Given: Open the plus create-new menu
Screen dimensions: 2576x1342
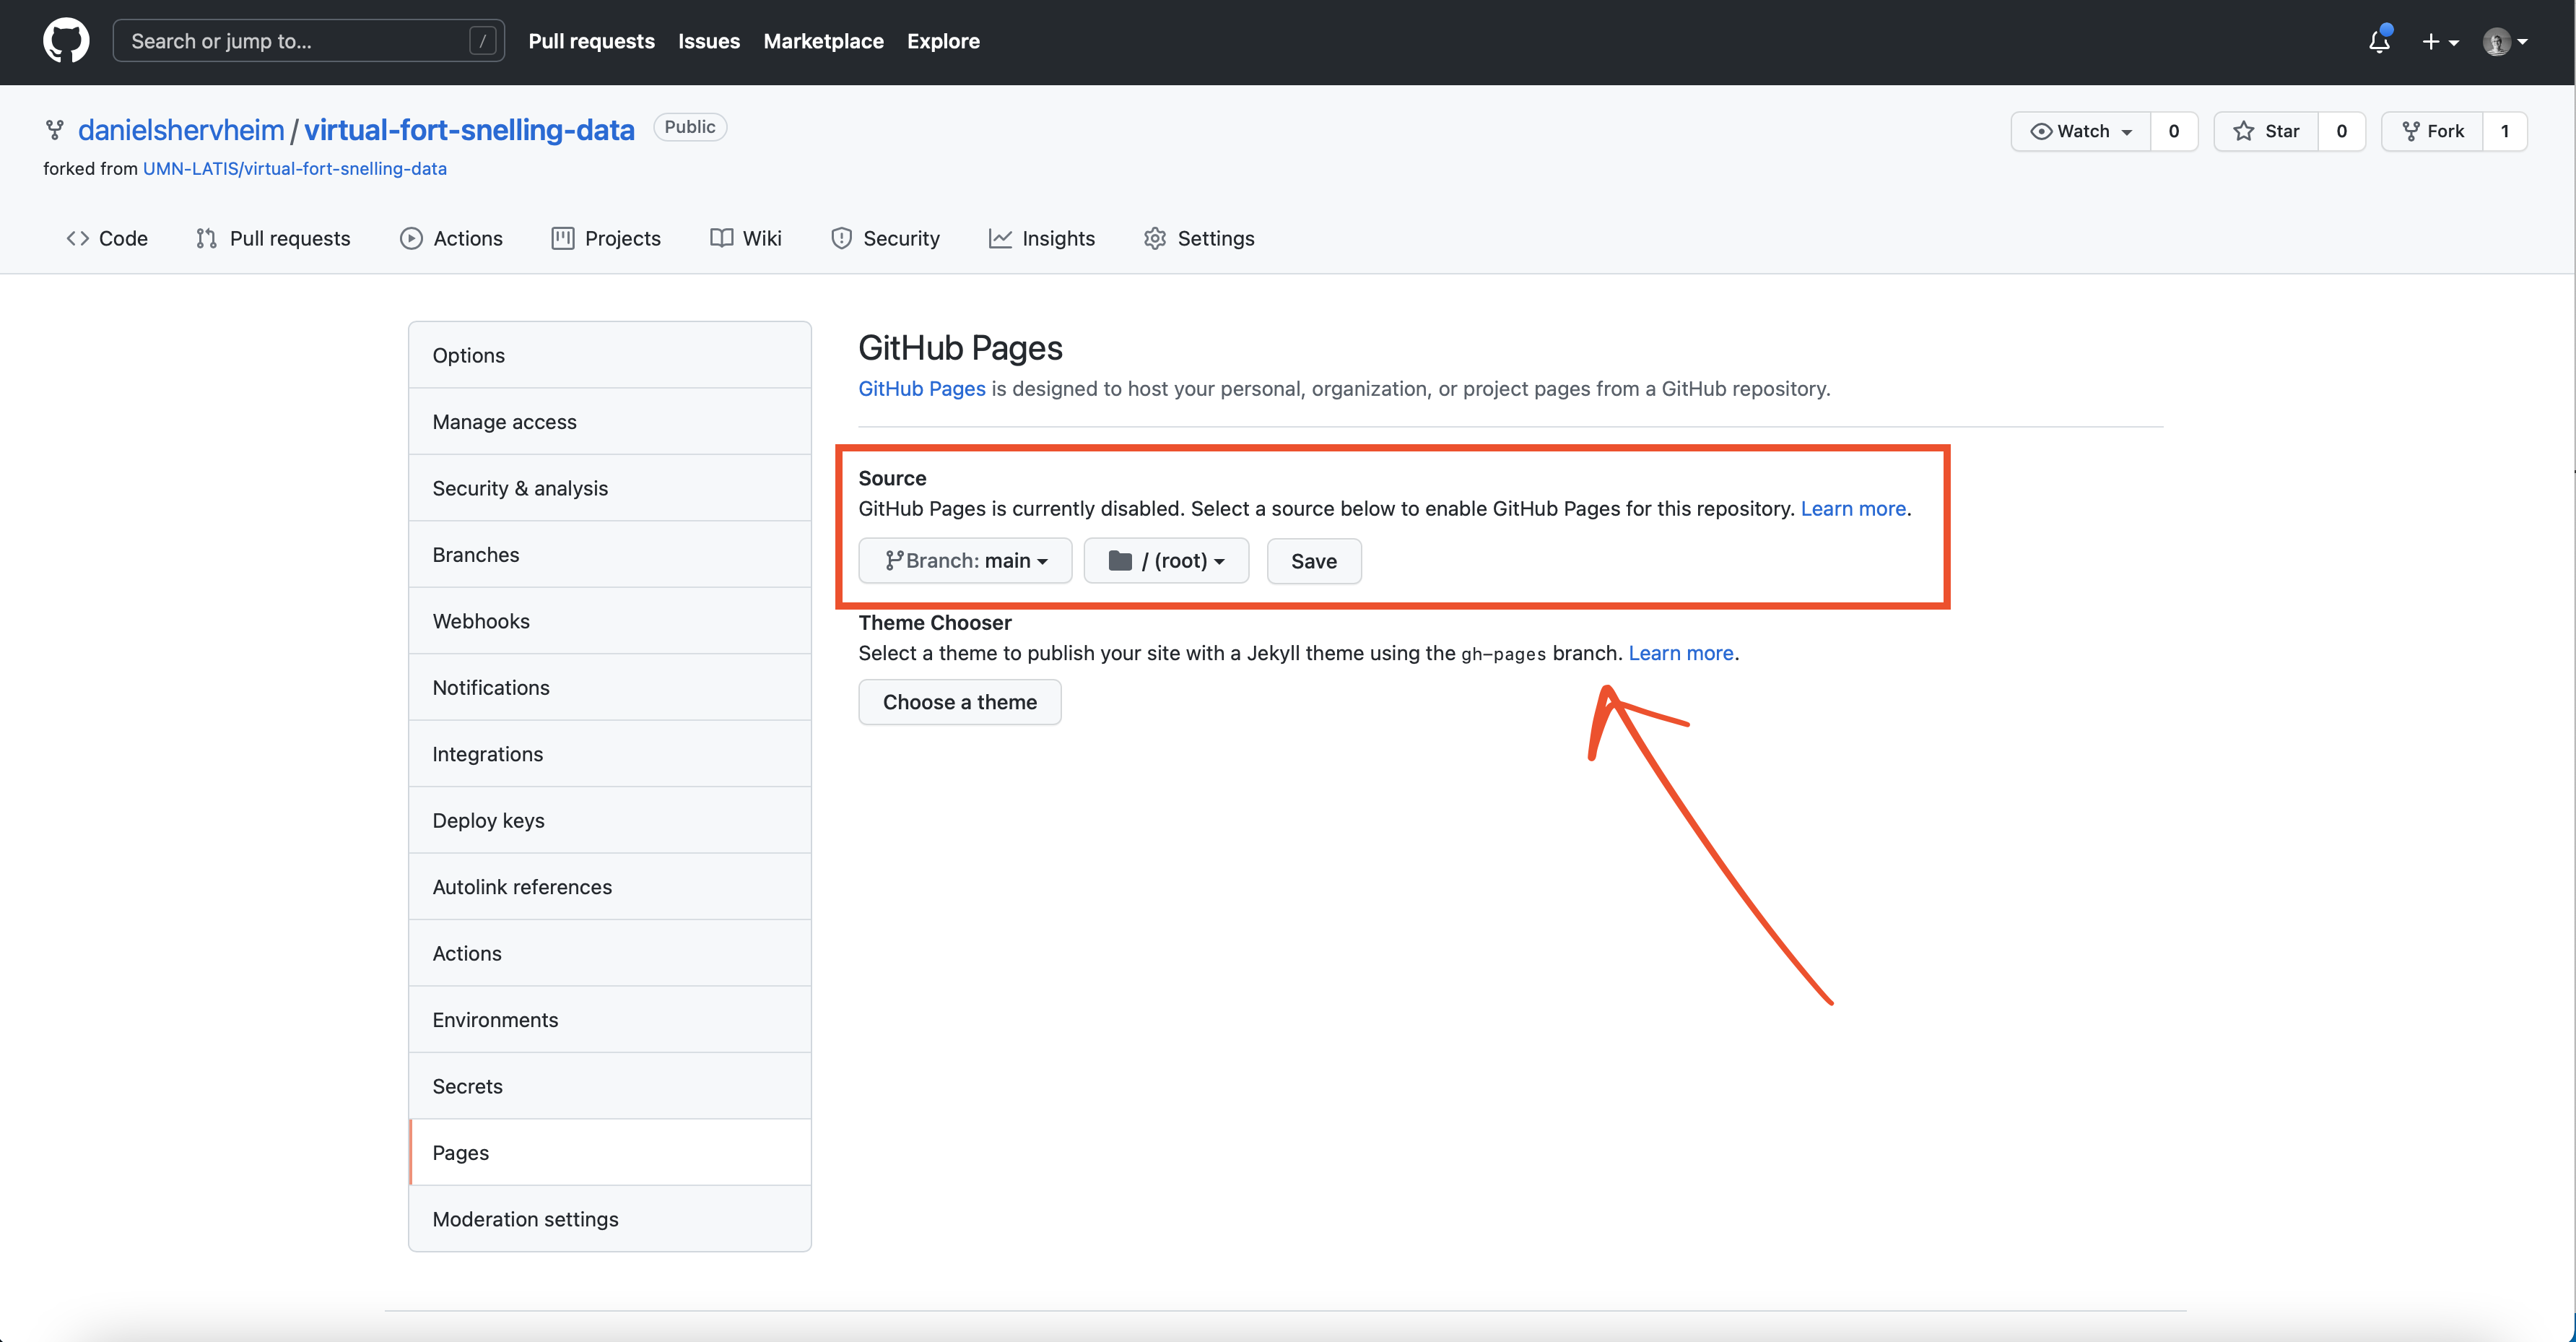Looking at the screenshot, I should coord(2440,41).
